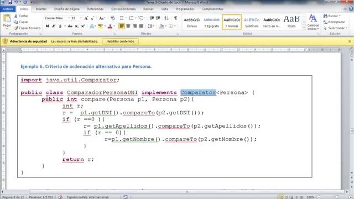The image size is (354, 199).
Task: Open the Archivo tab
Action: [8, 9]
